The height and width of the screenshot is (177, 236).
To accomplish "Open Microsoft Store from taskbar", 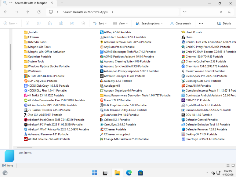I will (x=140, y=173).
